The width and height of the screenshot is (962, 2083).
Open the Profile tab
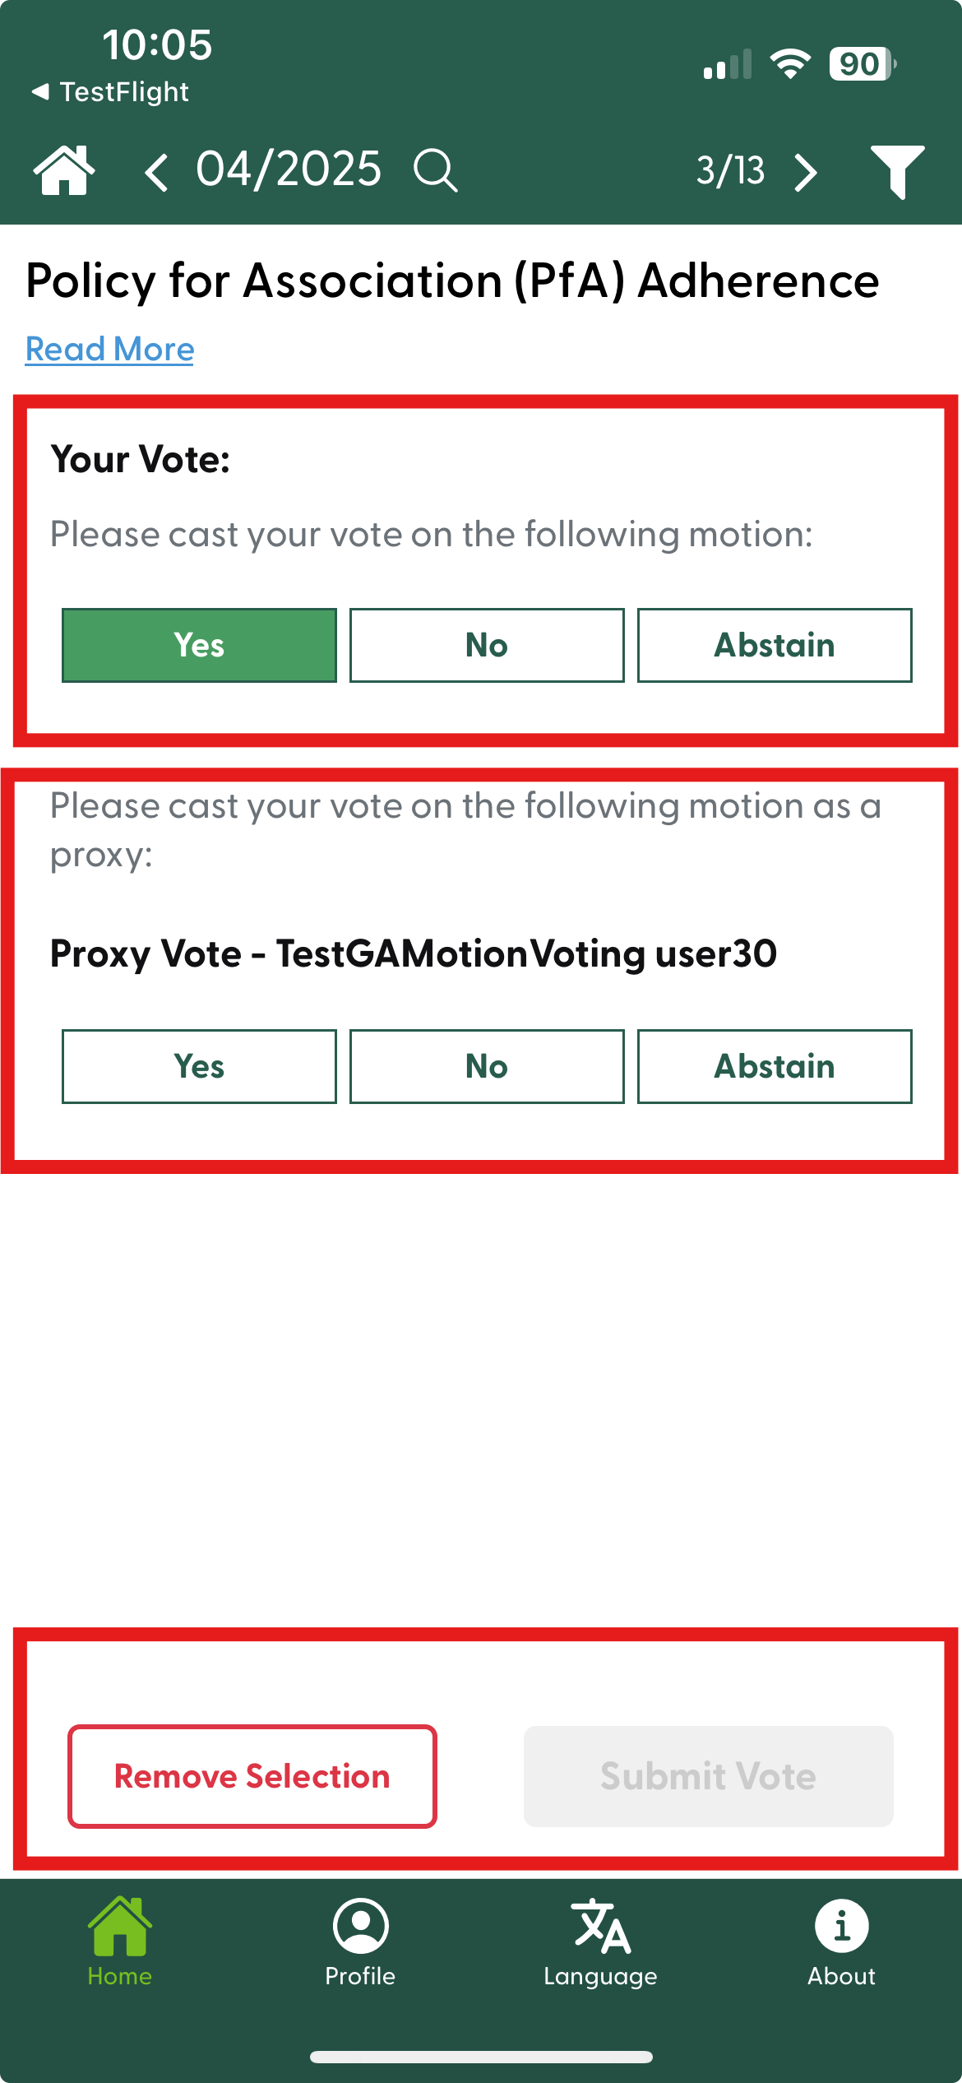(360, 1942)
